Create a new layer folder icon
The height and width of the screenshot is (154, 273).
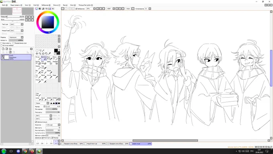pos(10,49)
